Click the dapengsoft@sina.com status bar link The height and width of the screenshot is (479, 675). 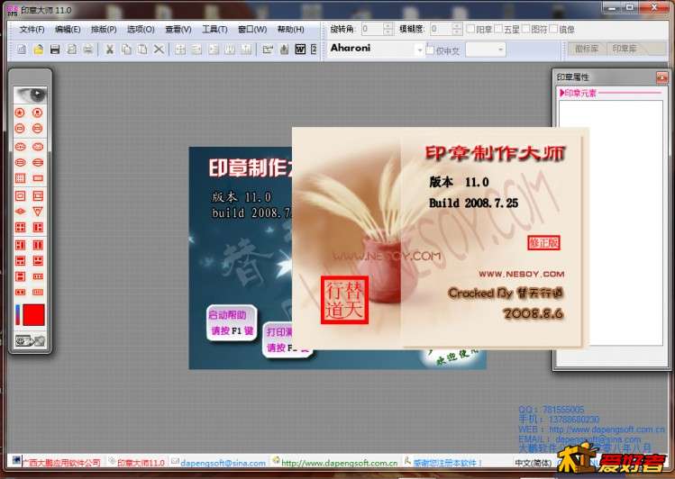pos(223,463)
